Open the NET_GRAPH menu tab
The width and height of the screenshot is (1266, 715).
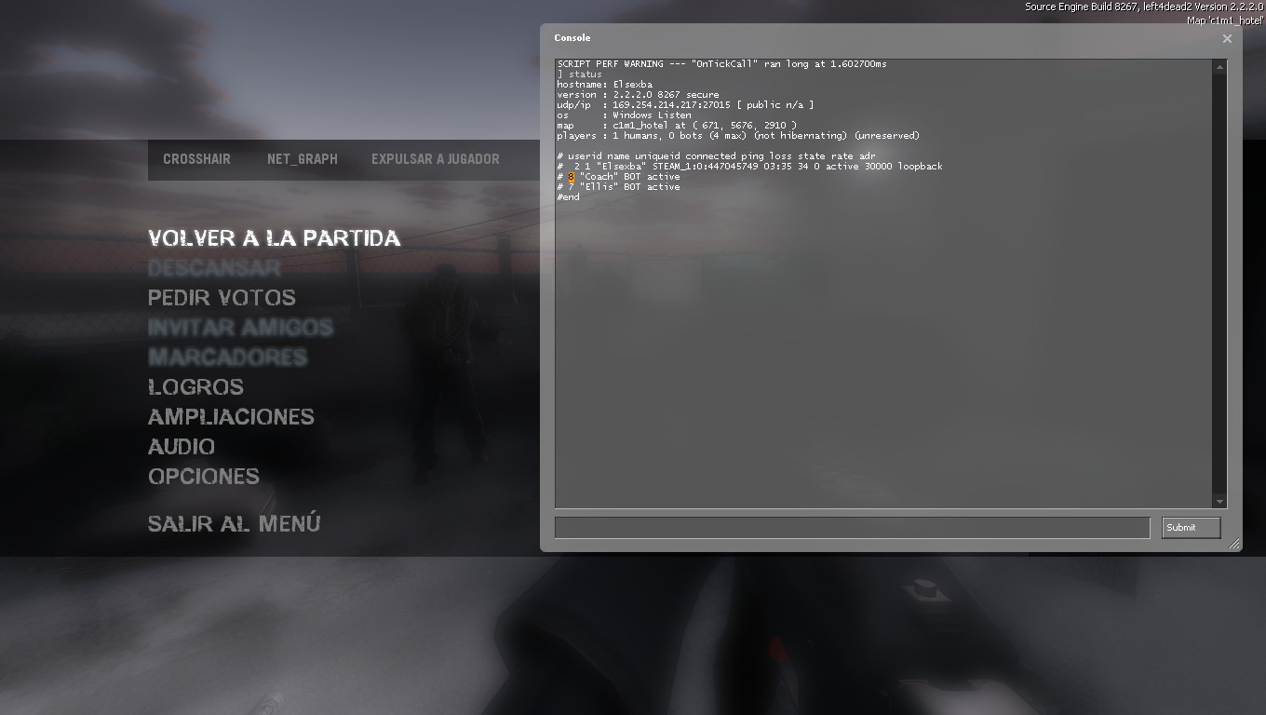tap(302, 159)
